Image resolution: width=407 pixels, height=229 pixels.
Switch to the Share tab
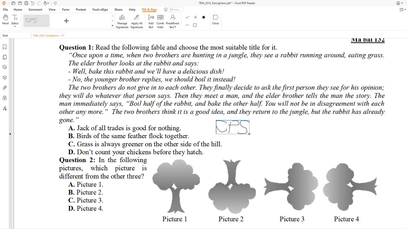[x=118, y=9]
